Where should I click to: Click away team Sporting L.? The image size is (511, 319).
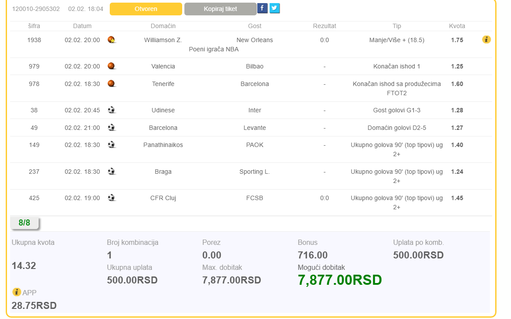255,172
